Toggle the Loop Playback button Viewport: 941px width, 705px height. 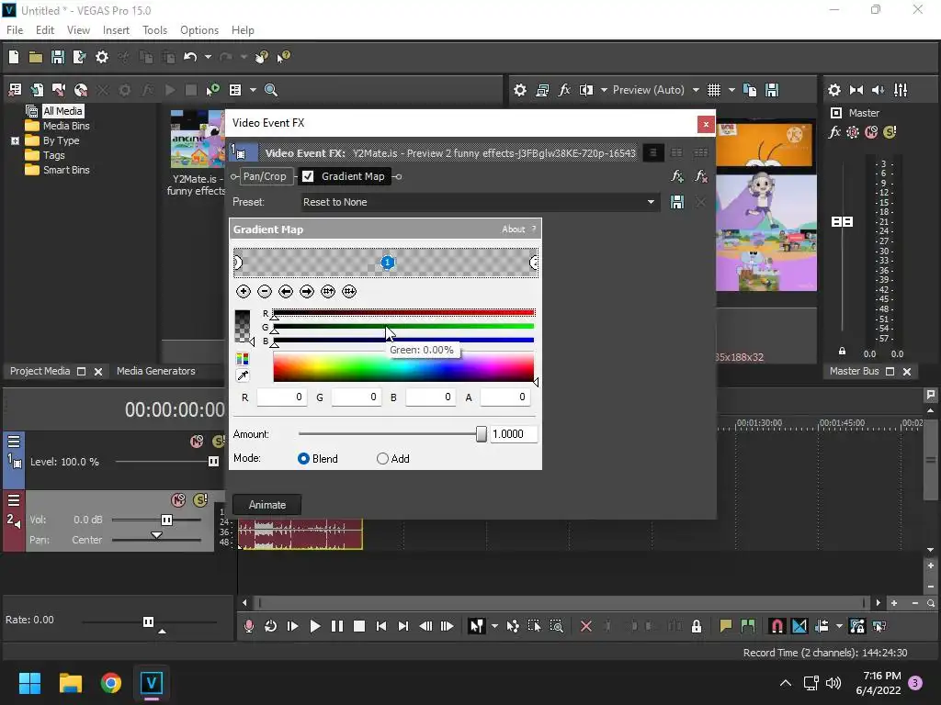tap(271, 626)
